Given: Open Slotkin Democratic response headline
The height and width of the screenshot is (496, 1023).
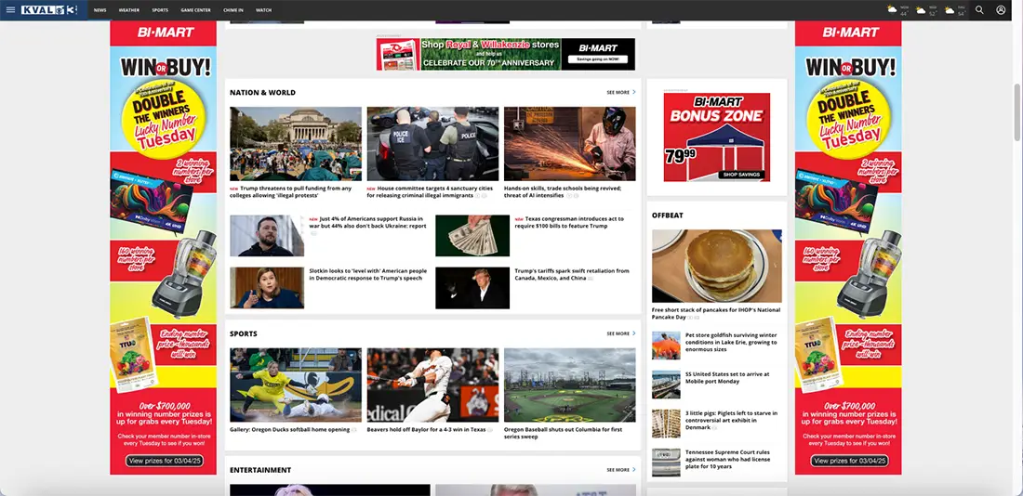Looking at the screenshot, I should pos(367,274).
